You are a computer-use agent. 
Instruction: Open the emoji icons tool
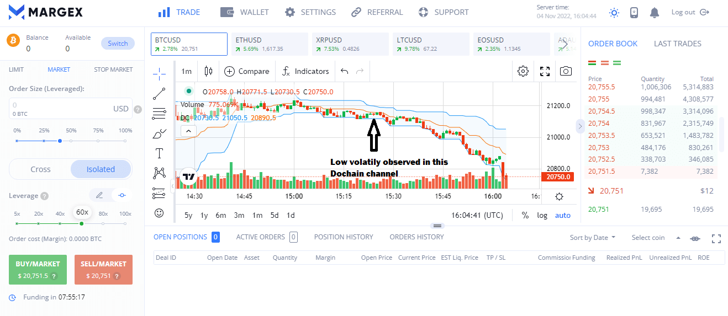tap(159, 213)
